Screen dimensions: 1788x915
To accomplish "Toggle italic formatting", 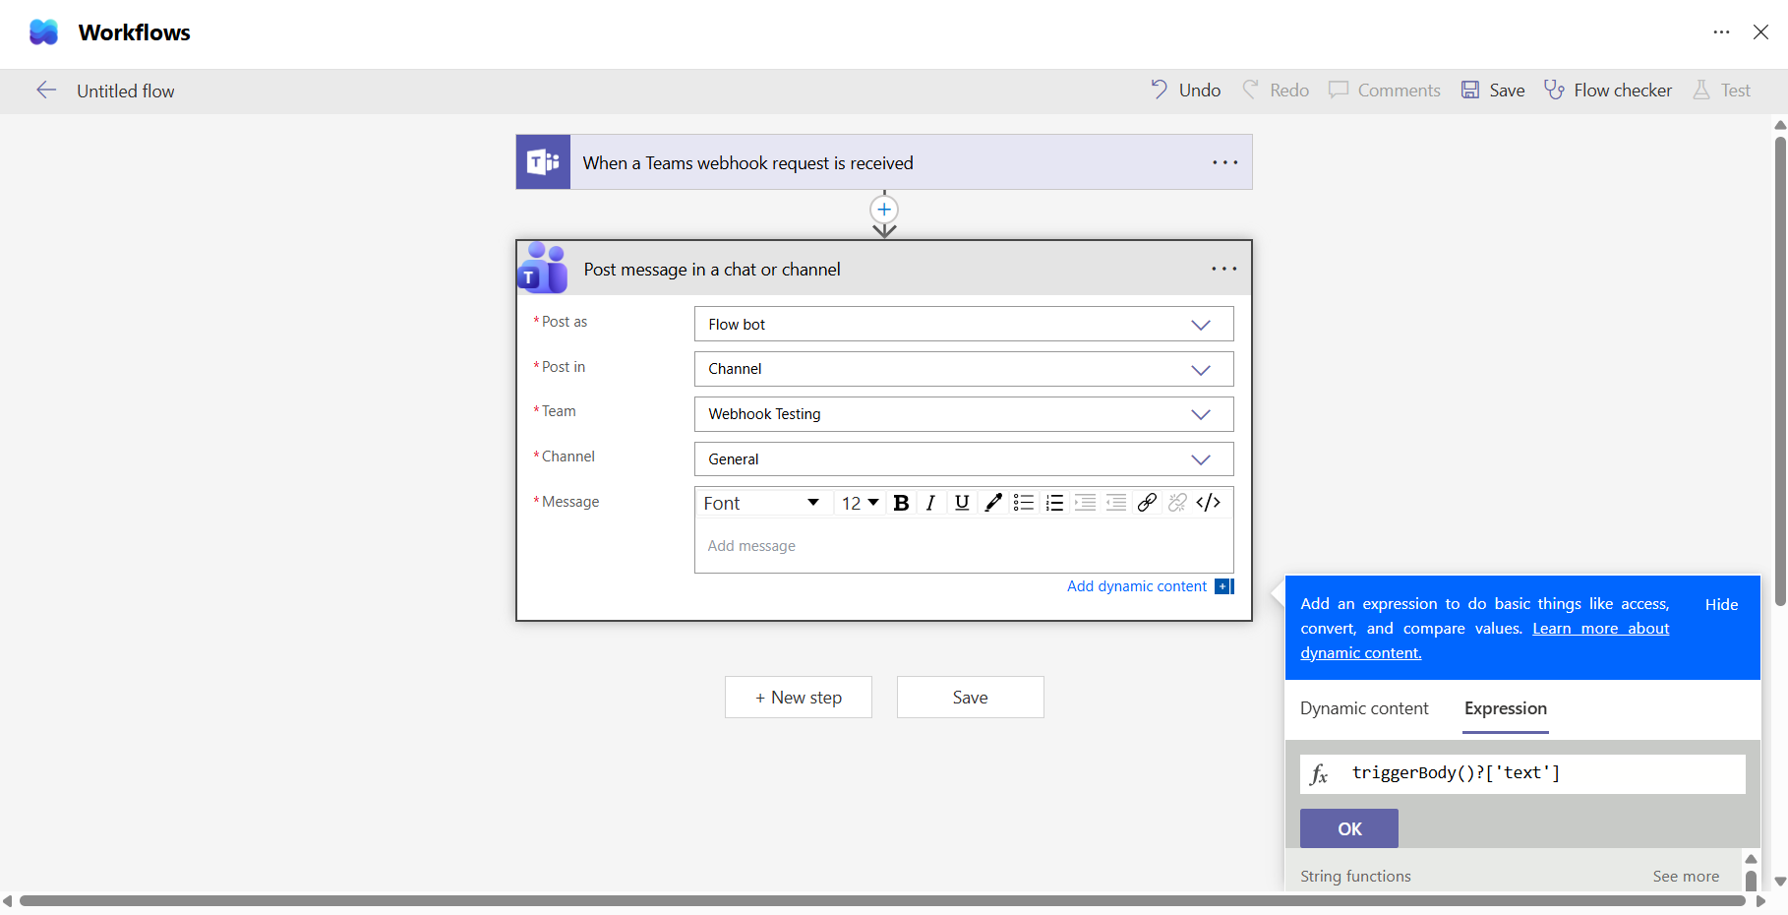I will [930, 503].
